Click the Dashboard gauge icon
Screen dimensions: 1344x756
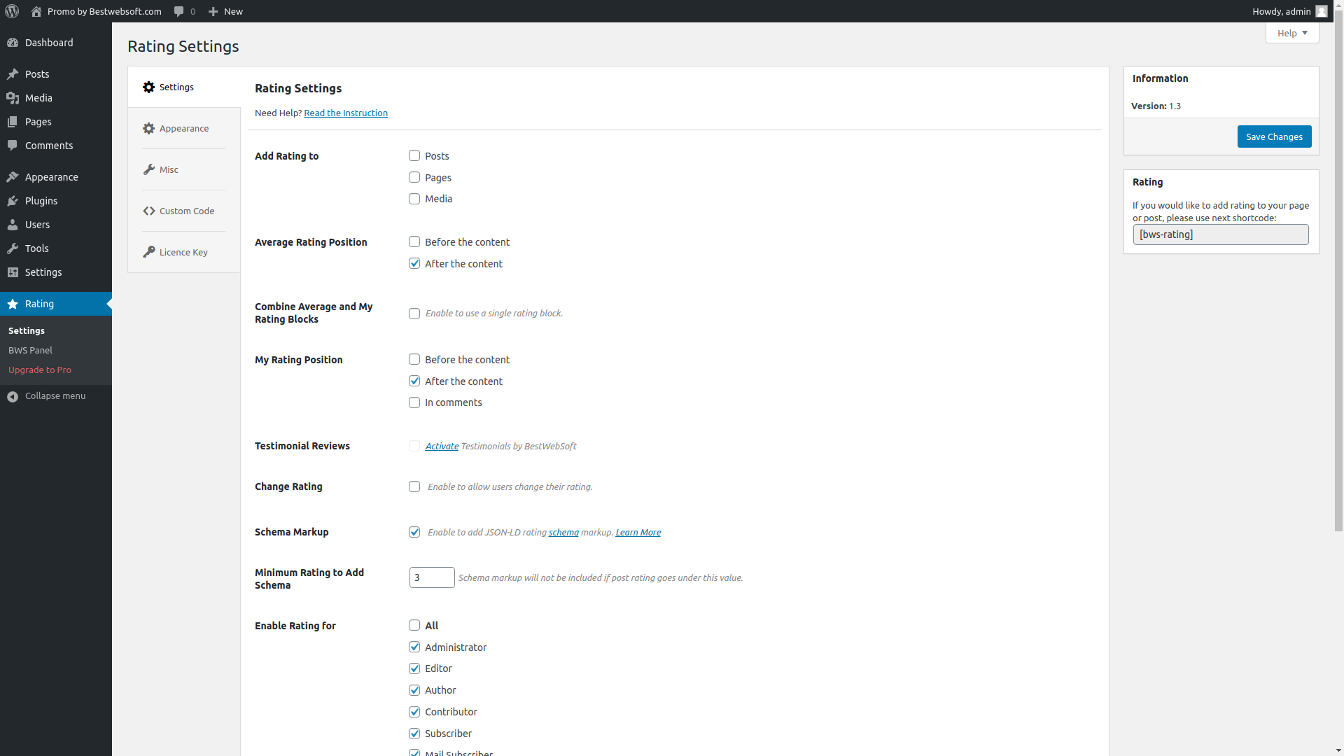coord(13,43)
